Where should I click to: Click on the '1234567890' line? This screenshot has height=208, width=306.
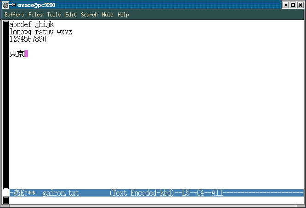tap(28, 39)
